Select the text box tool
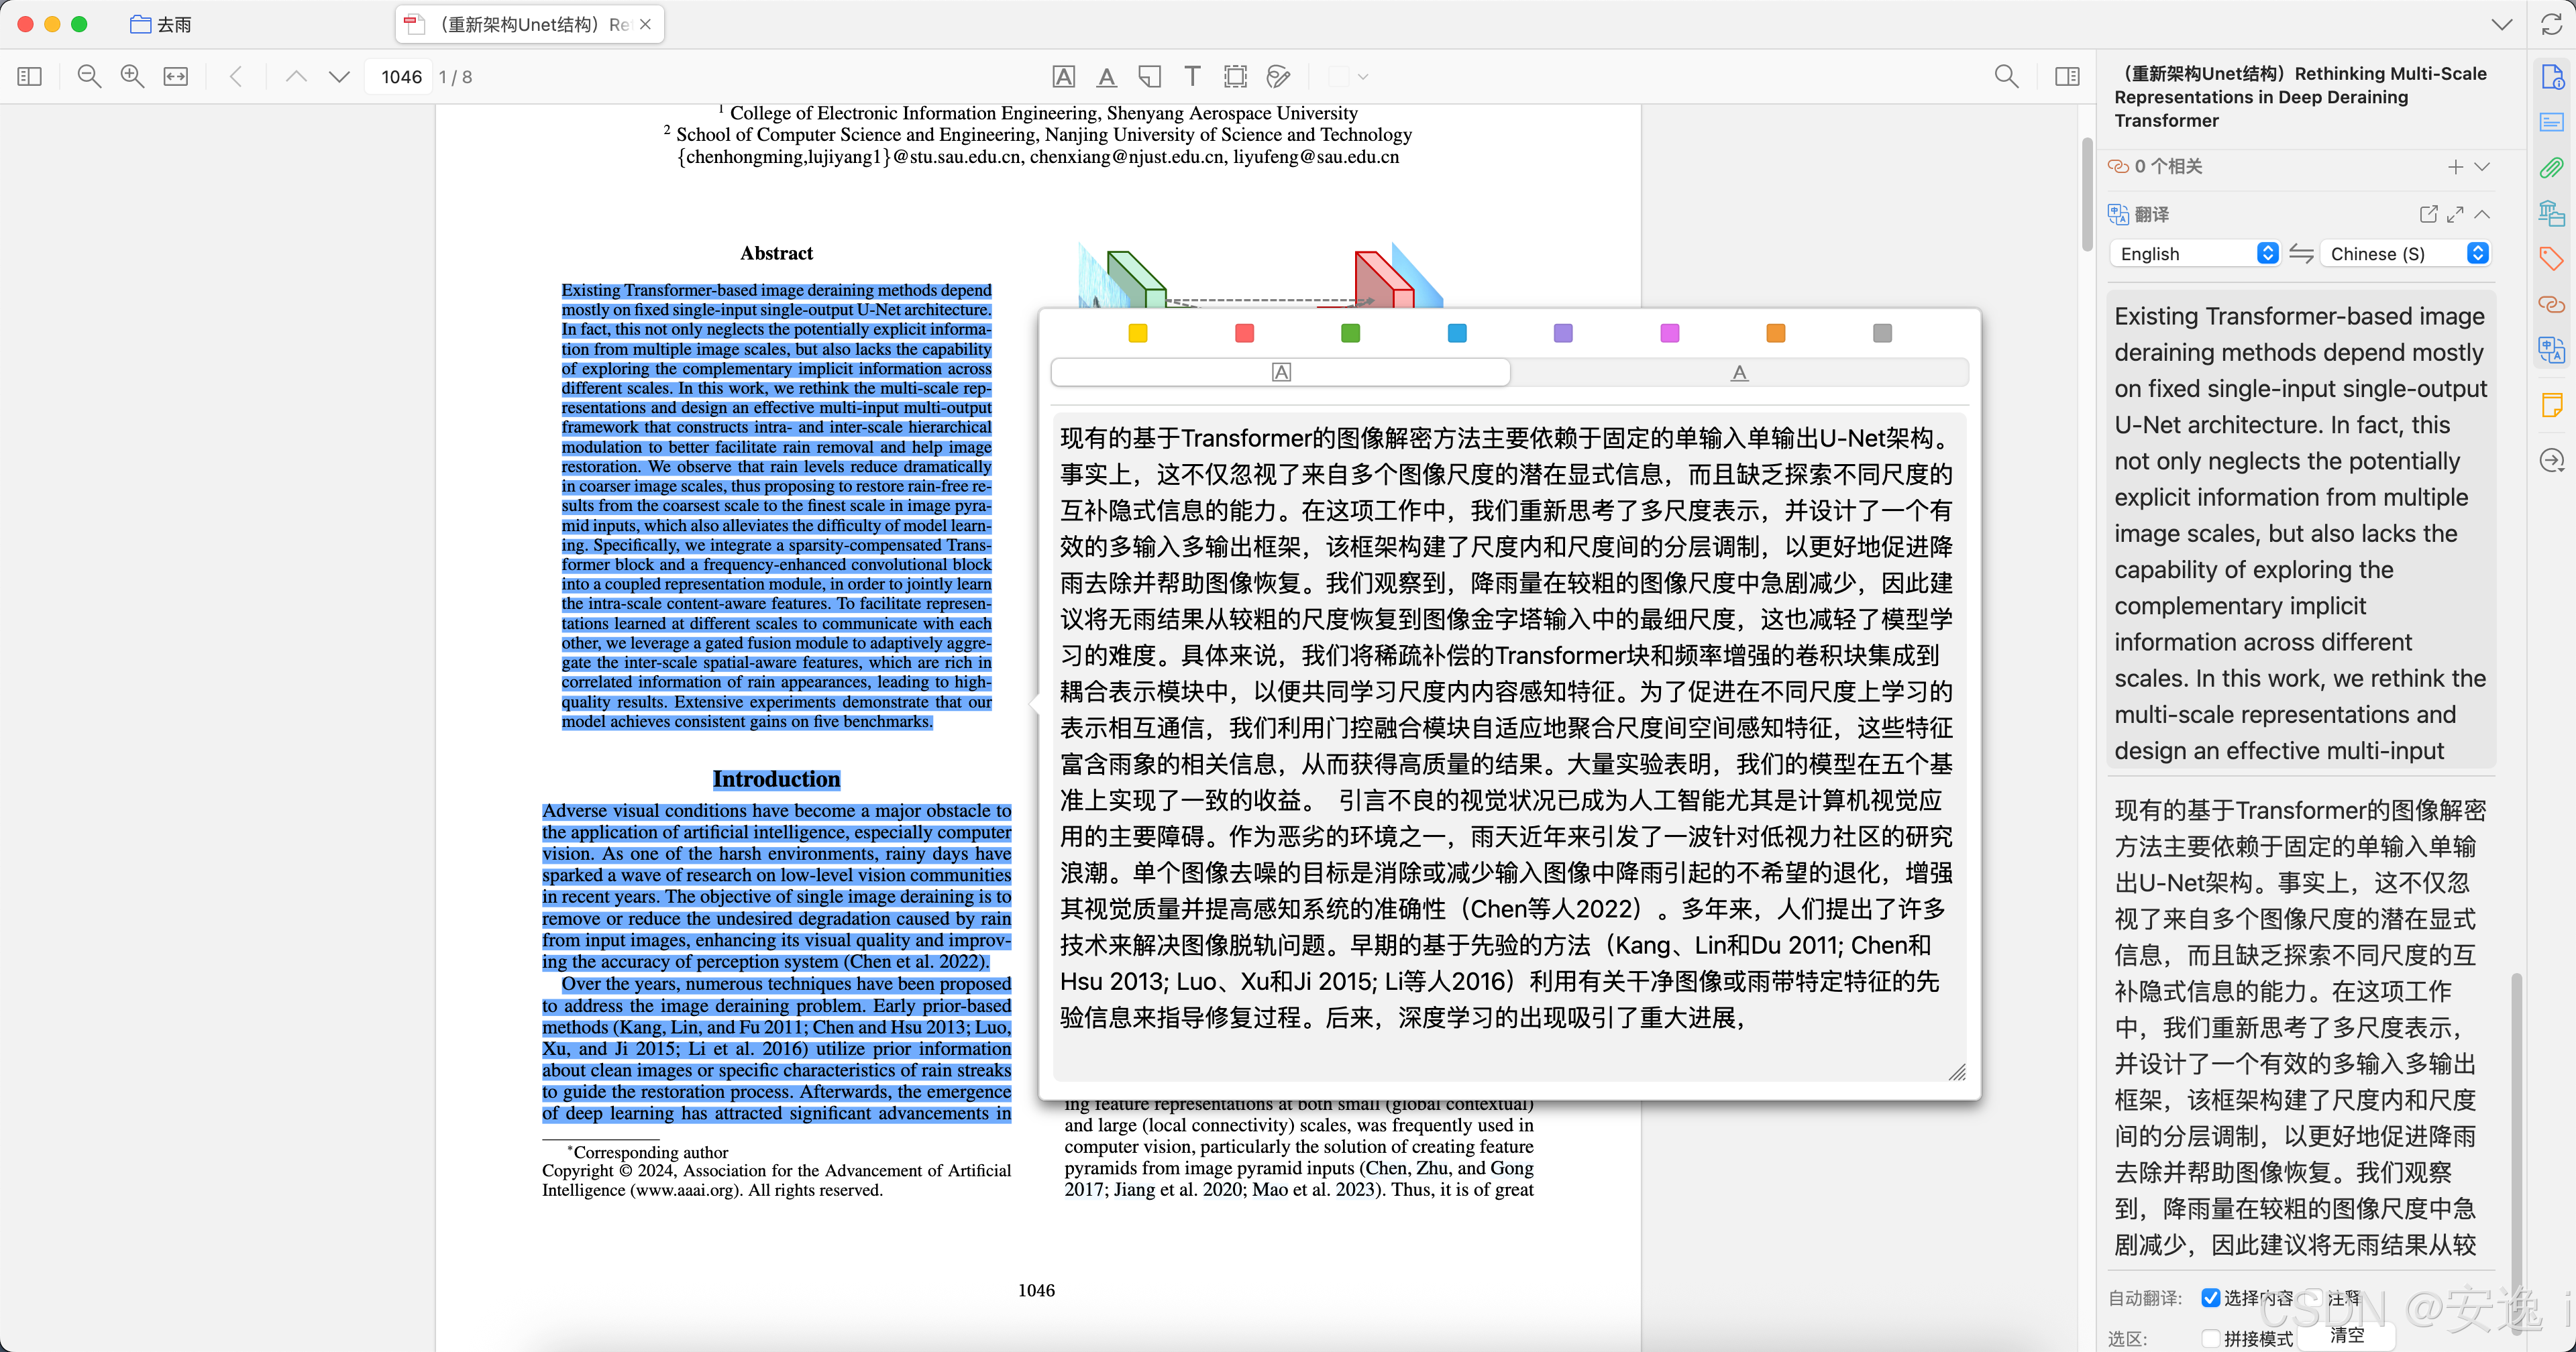The height and width of the screenshot is (1352, 2576). pos(1192,77)
